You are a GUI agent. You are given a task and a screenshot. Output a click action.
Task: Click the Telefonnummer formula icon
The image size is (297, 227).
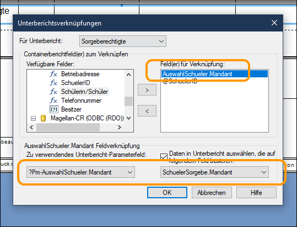53,101
